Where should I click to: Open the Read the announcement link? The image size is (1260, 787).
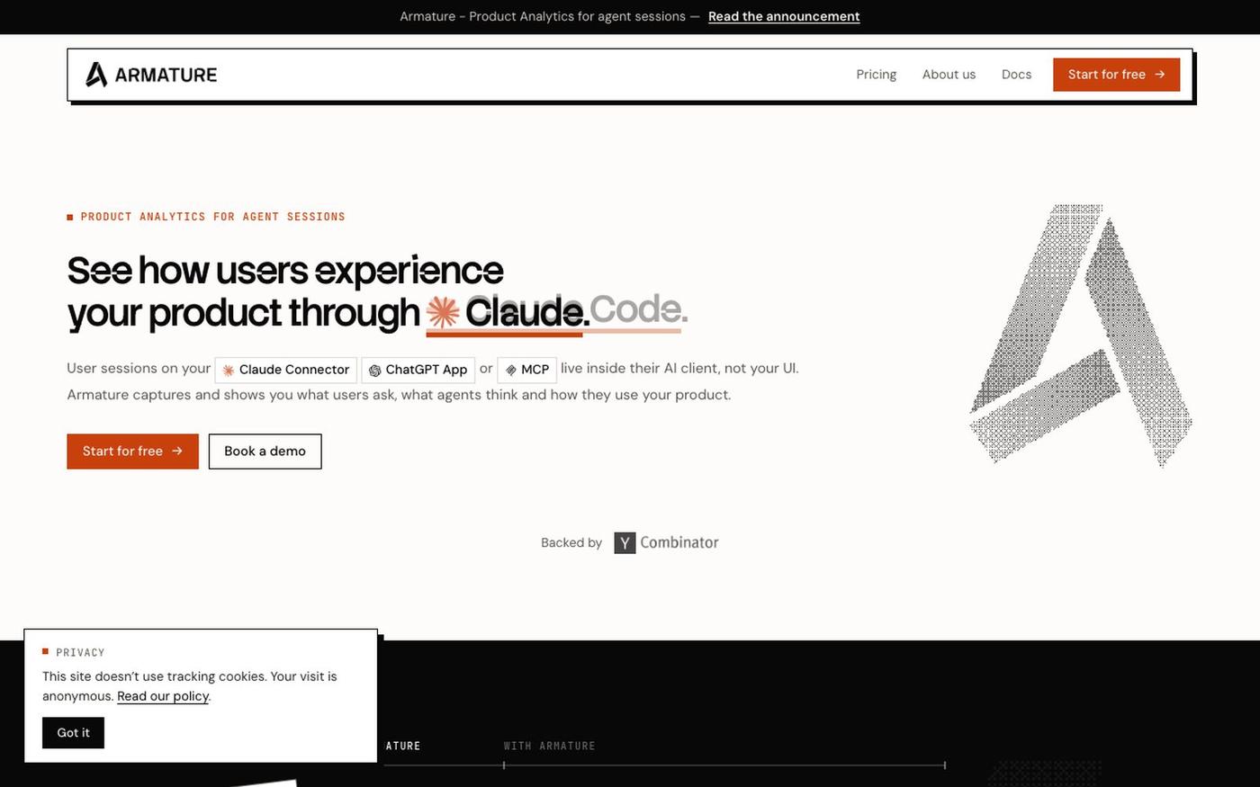point(784,16)
